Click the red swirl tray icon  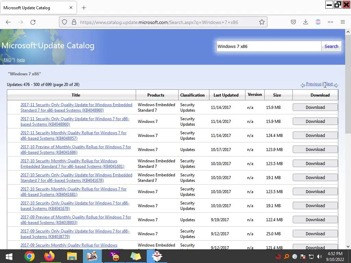278,256
